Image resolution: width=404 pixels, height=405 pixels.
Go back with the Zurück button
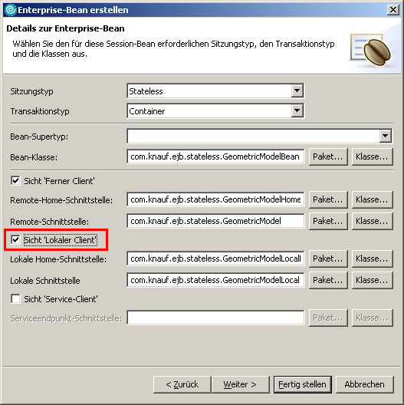coord(182,384)
